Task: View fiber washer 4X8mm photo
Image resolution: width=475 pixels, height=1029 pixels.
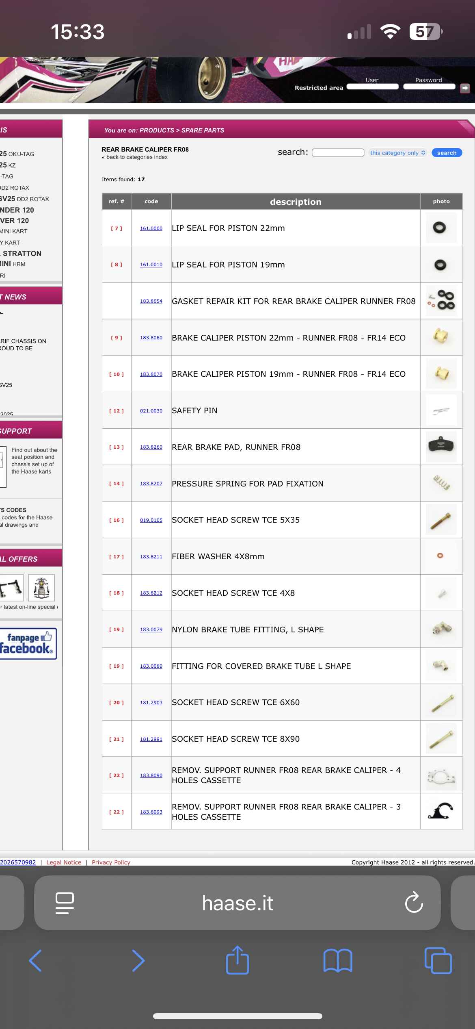Action: pos(441,556)
